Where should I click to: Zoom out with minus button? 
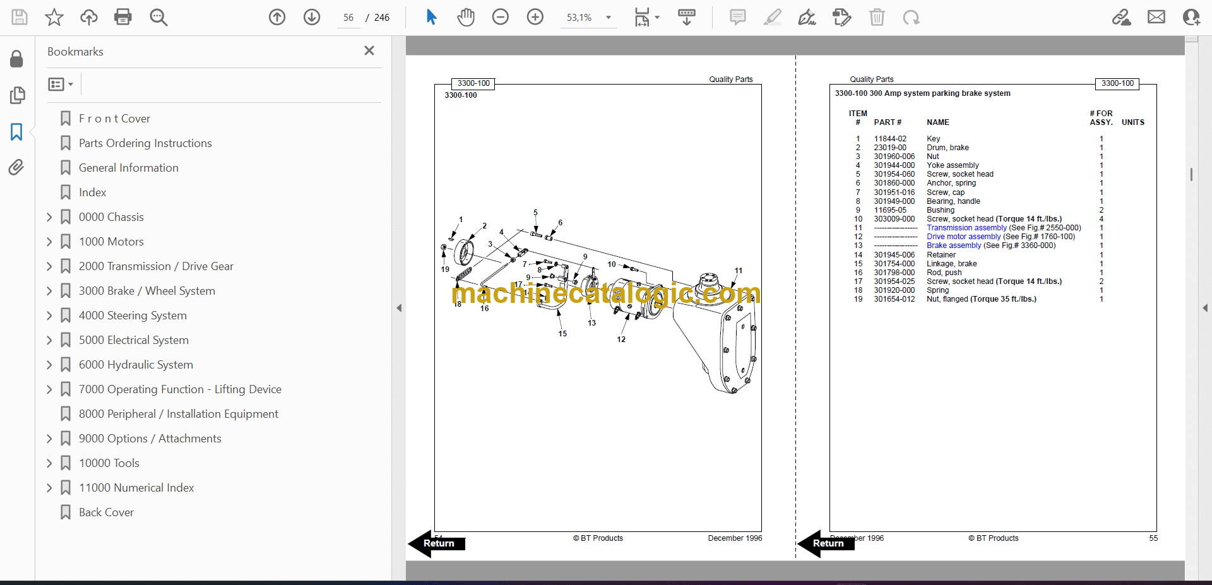501,17
